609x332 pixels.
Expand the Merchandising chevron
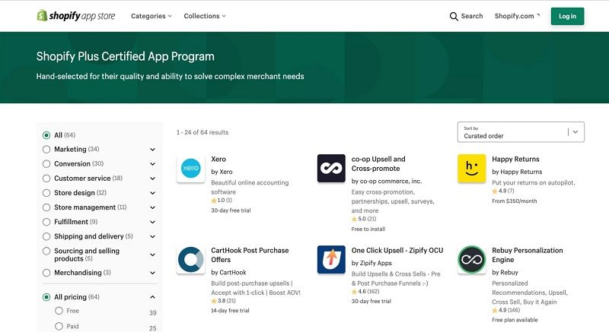point(153,273)
